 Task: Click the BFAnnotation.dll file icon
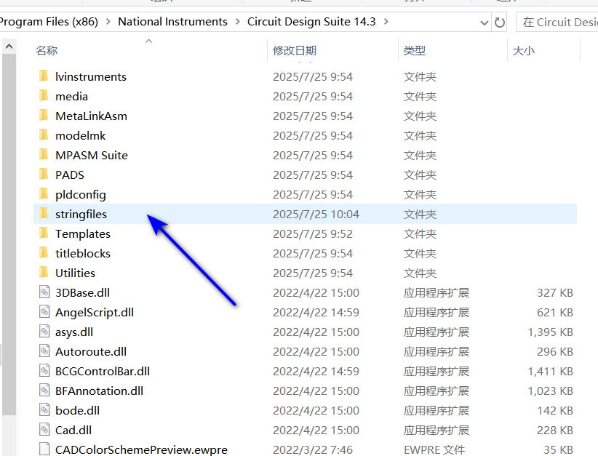click(x=44, y=391)
